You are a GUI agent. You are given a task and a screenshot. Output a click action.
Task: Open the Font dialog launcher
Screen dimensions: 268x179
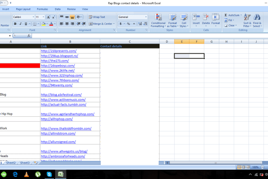click(55, 30)
